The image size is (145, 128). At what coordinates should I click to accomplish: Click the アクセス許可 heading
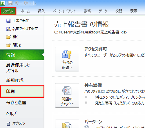pos(96,49)
